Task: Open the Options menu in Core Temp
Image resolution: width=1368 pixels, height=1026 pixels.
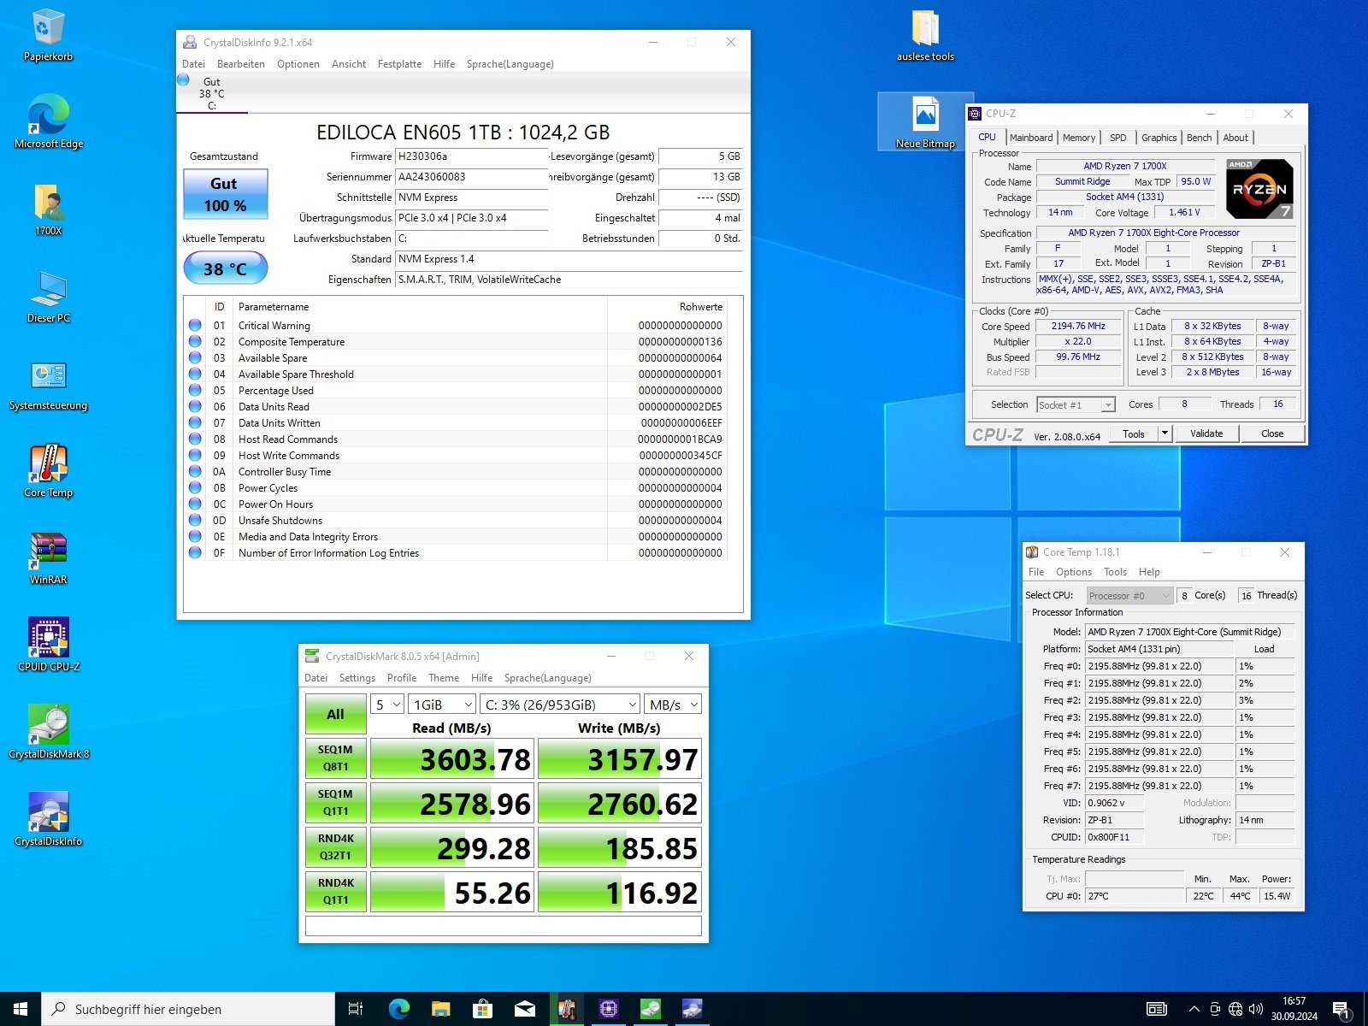Action: pos(1074,572)
